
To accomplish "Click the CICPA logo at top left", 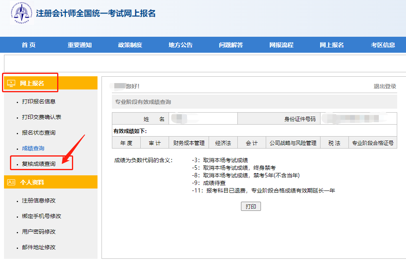I will [x=22, y=13].
